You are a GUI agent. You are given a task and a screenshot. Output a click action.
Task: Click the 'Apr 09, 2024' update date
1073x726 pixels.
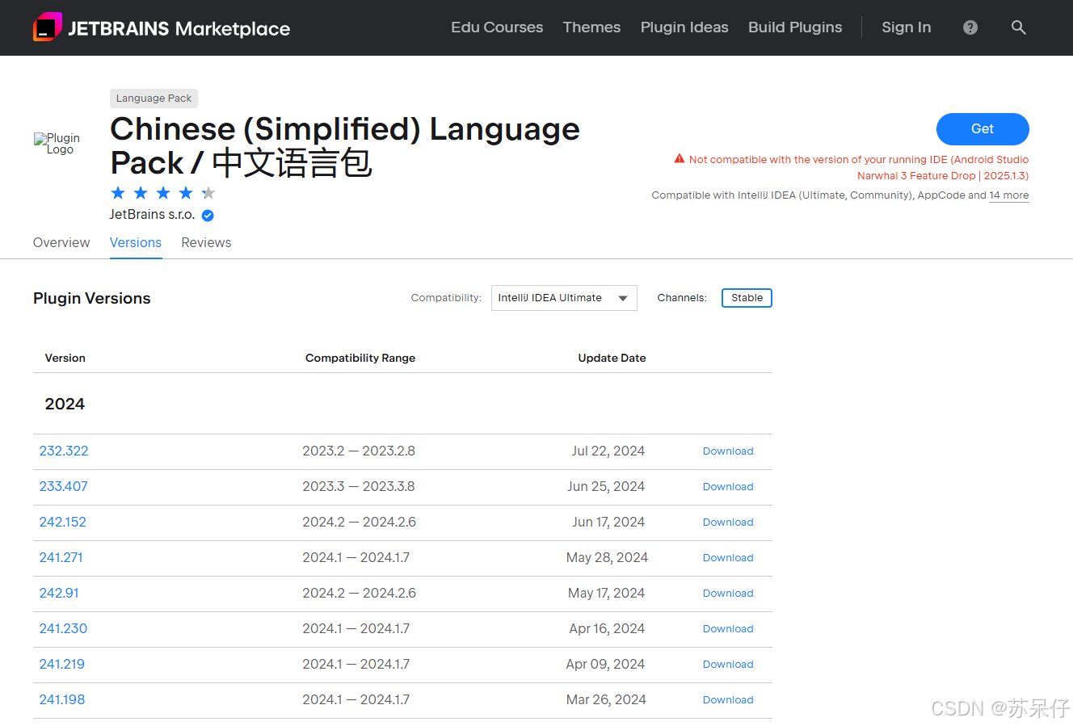pos(605,664)
